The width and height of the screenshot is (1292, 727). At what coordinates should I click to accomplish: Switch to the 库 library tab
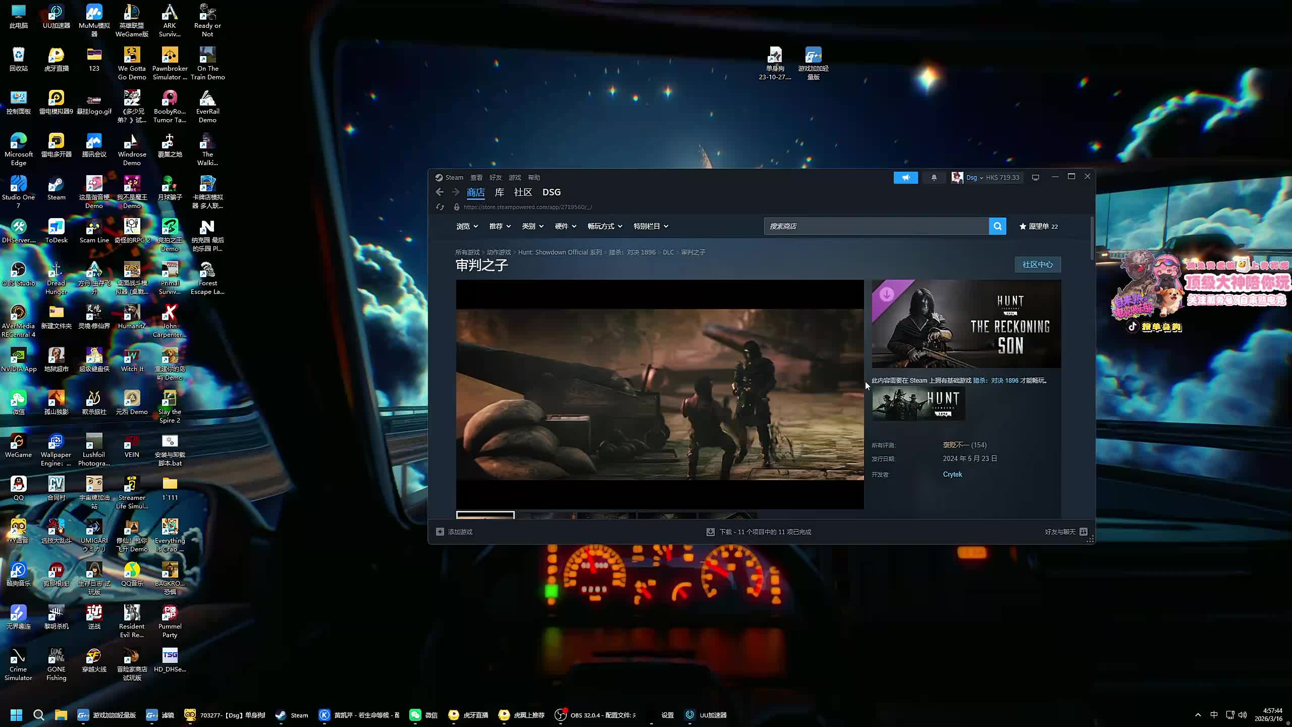coord(499,192)
